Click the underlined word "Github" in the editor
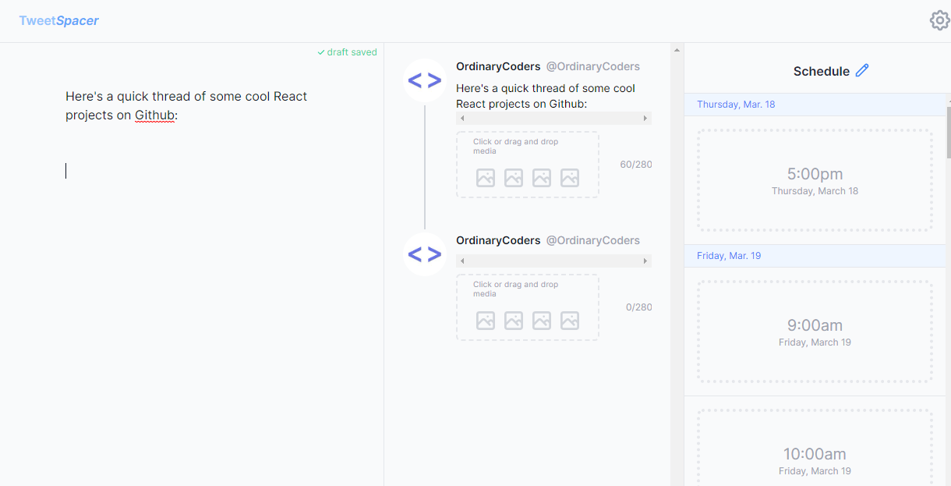The image size is (951, 486). (154, 115)
